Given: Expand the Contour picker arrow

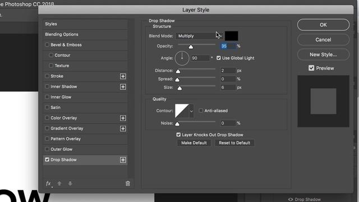Looking at the screenshot, I should coord(191,111).
